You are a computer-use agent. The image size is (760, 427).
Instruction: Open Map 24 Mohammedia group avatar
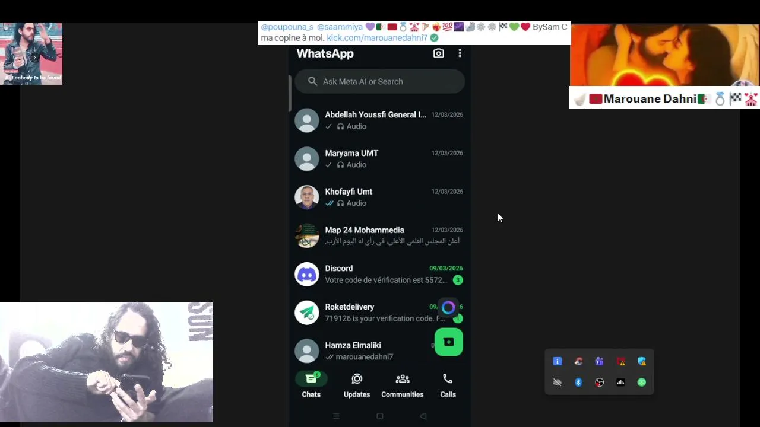tap(307, 235)
